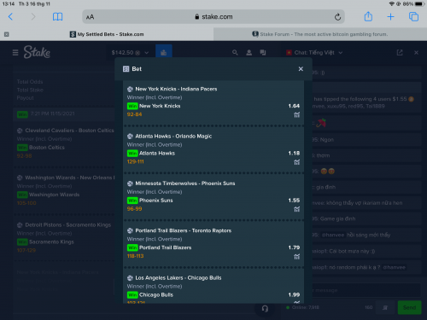Viewport: 427px width, 320px height.
Task: Open Safari bookmarks book icon
Action: pos(57,17)
